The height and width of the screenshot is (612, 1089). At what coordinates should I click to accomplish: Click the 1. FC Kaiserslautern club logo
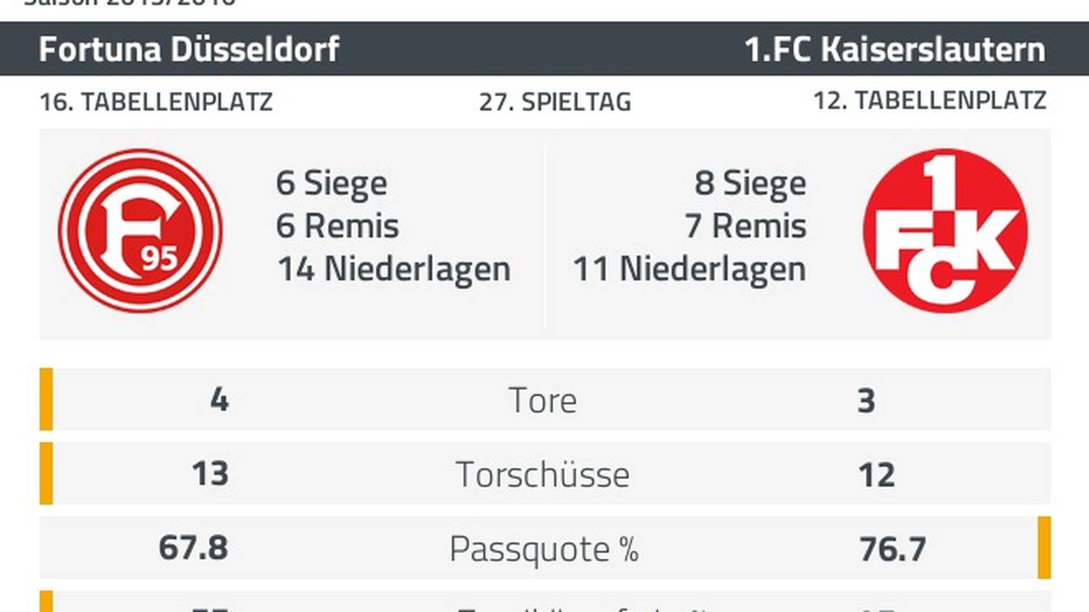click(945, 231)
